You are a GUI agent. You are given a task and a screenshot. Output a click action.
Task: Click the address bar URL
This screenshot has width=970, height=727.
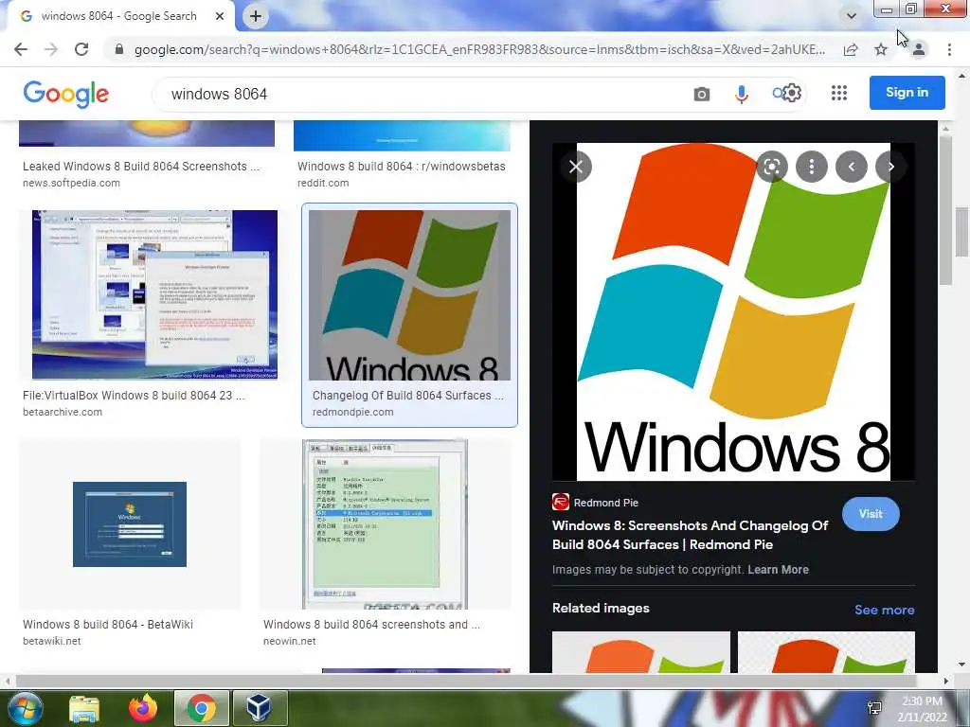(479, 49)
